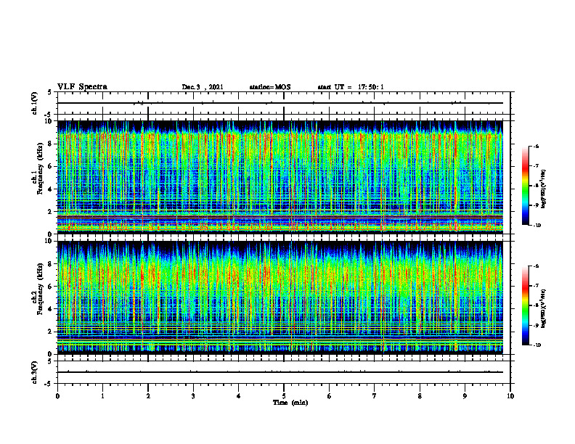Click the "8" kHz tick on ch.2 frequency axis
The height and width of the screenshot is (444, 575).
[x=51, y=264]
